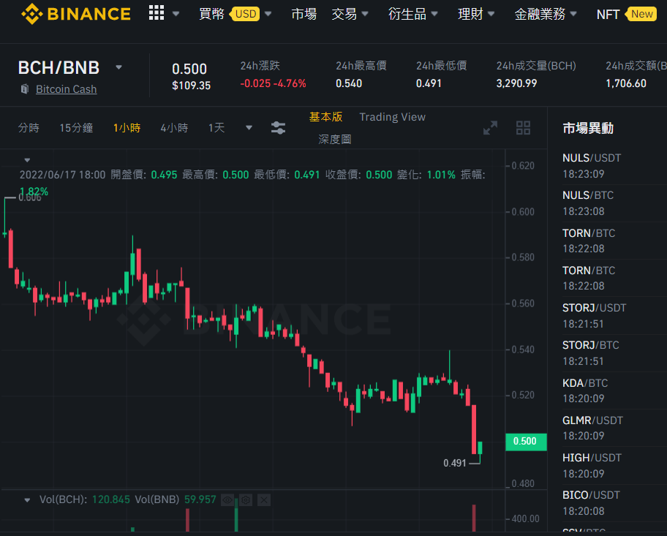667x536 pixels.
Task: Click the 24h成交量 value 3,290.99
Action: (516, 83)
